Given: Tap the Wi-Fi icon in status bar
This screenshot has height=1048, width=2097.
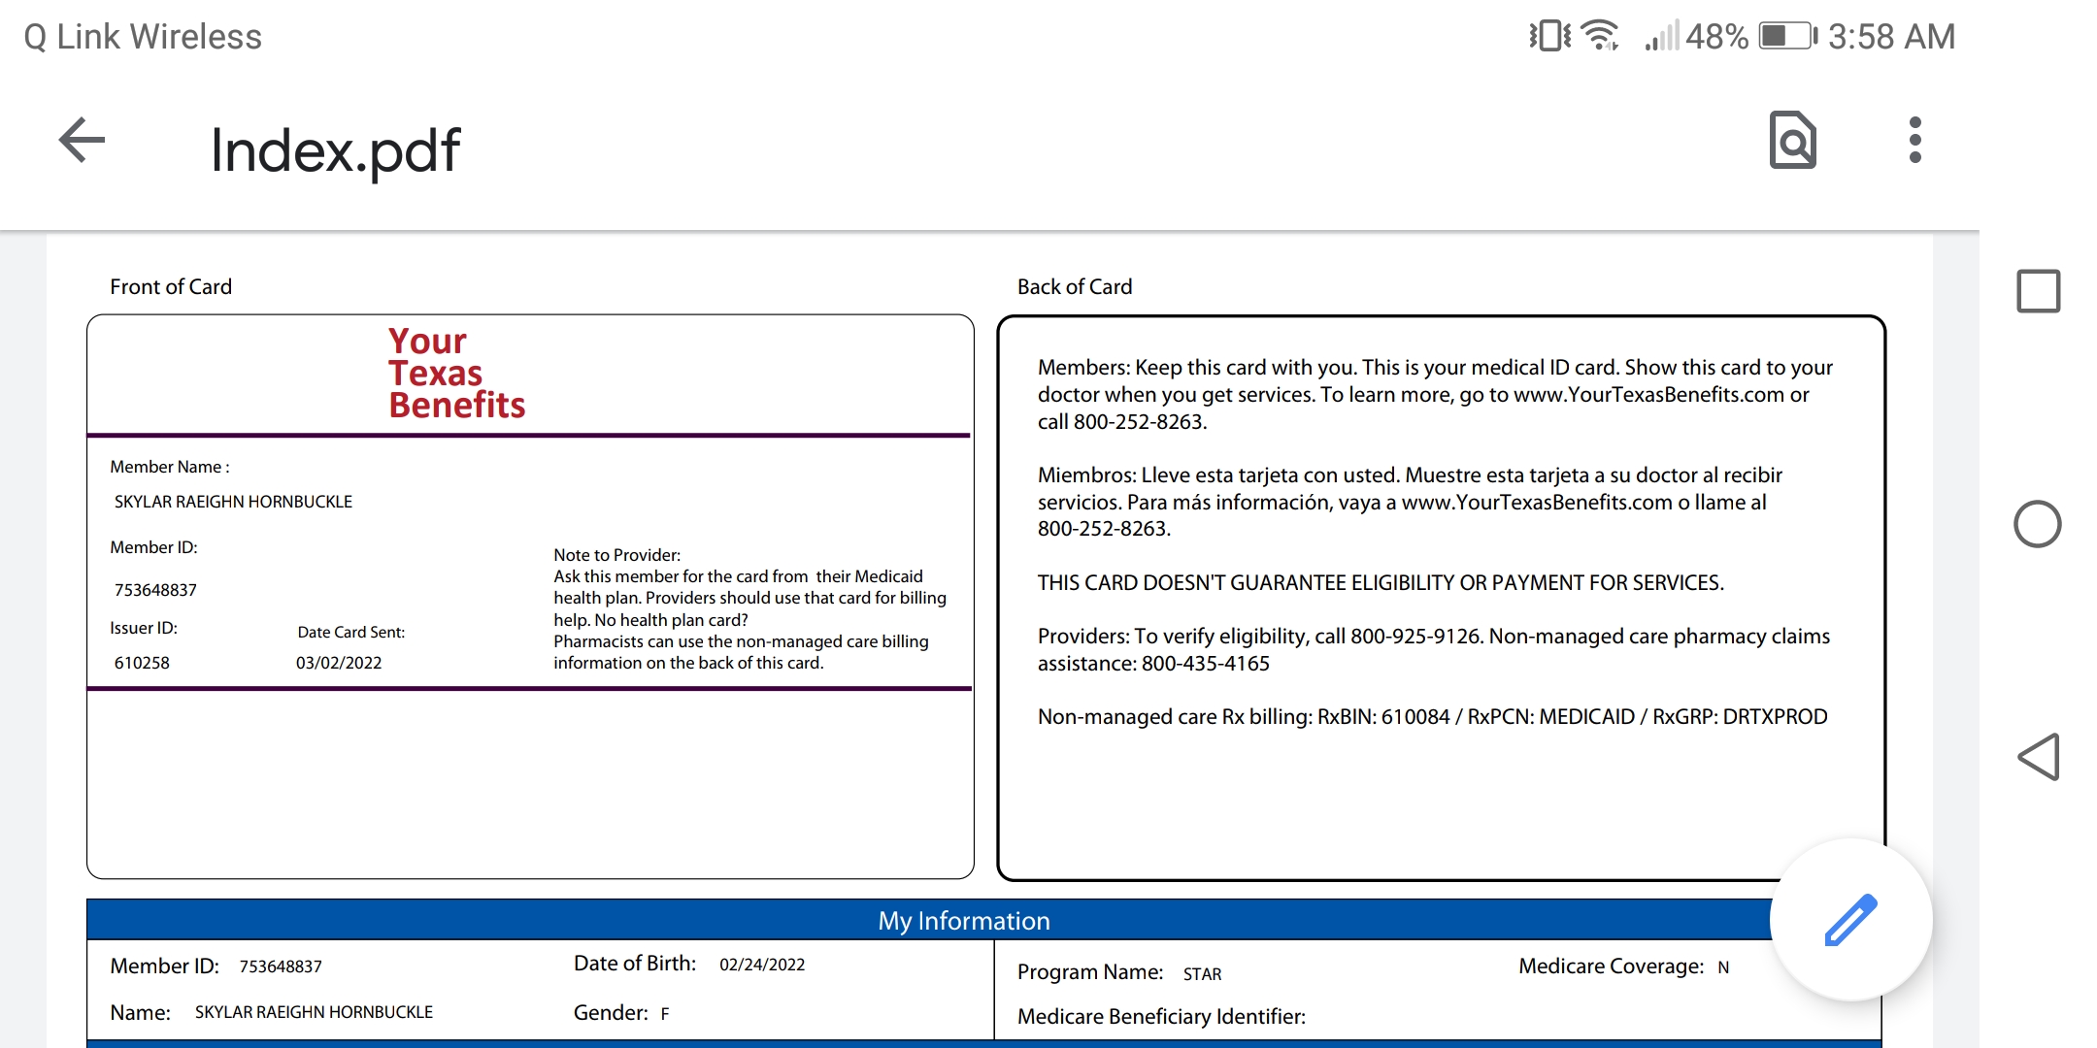Looking at the screenshot, I should [1600, 36].
